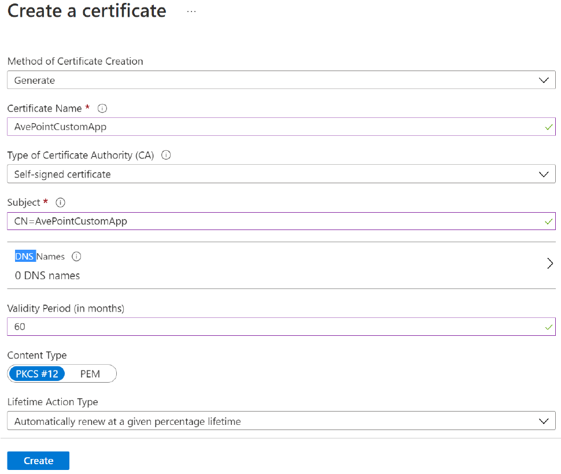
Task: Click inside the Certificate Name input
Action: click(x=231, y=127)
